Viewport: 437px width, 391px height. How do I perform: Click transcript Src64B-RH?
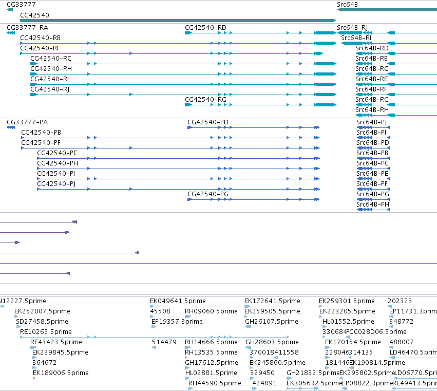click(372, 110)
